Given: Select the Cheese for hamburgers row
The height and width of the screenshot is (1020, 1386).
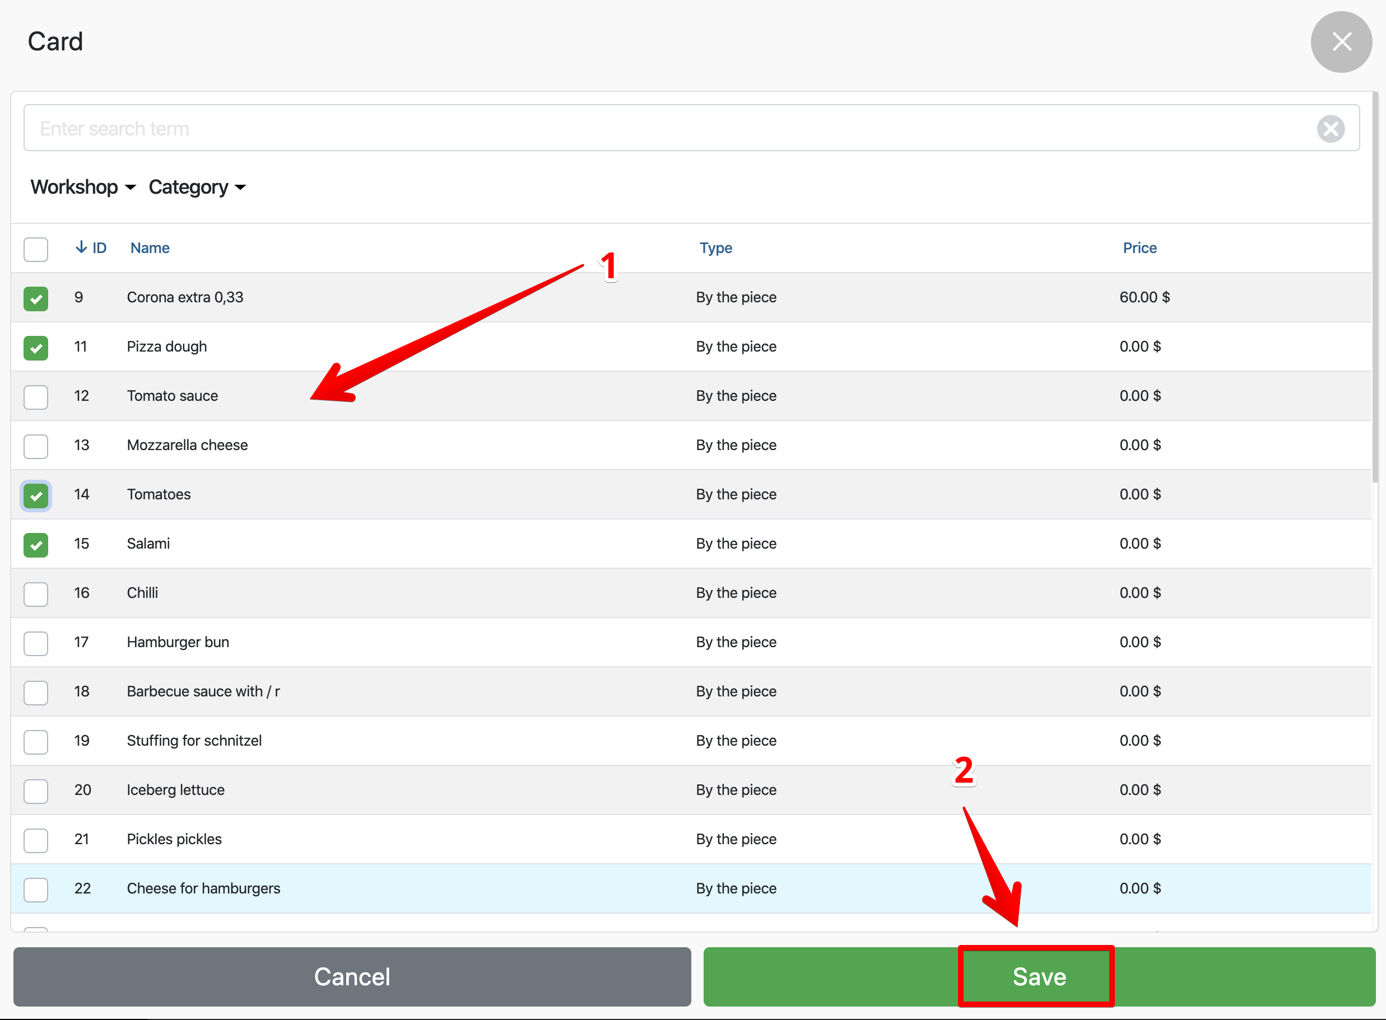Looking at the screenshot, I should click(203, 888).
